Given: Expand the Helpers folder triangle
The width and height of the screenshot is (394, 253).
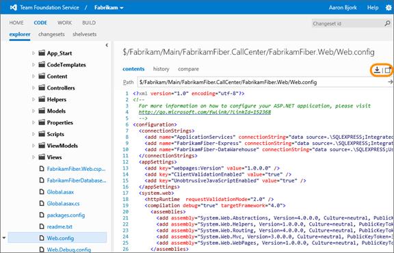Looking at the screenshot, I should click(34, 99).
